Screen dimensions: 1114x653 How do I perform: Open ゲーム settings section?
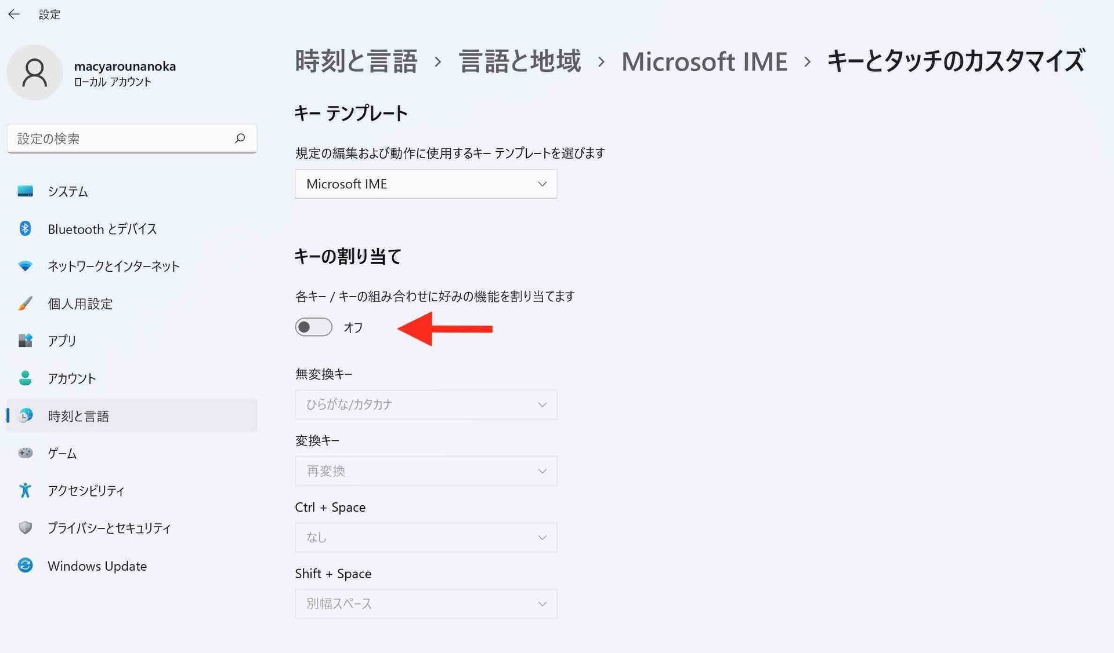coord(132,453)
